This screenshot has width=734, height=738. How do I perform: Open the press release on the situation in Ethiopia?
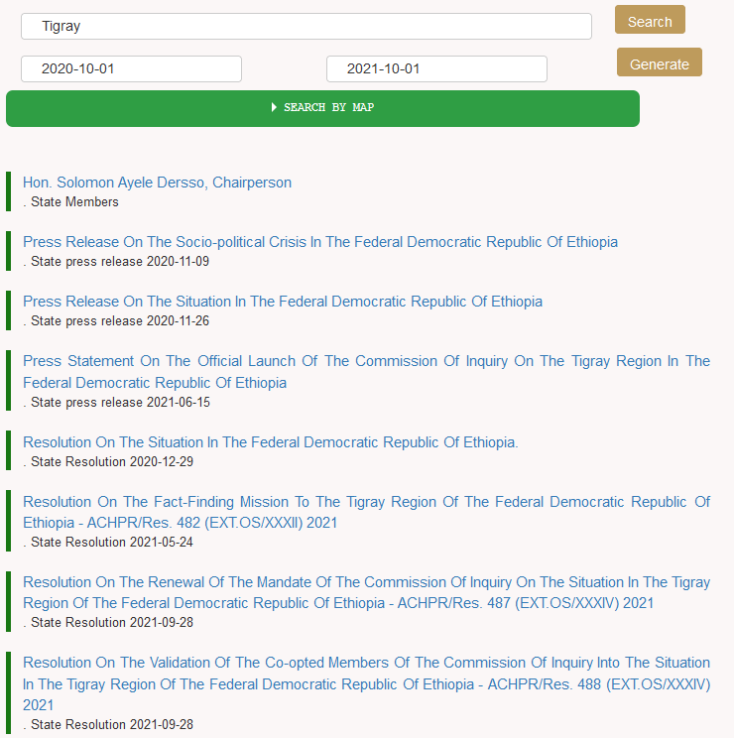(283, 302)
